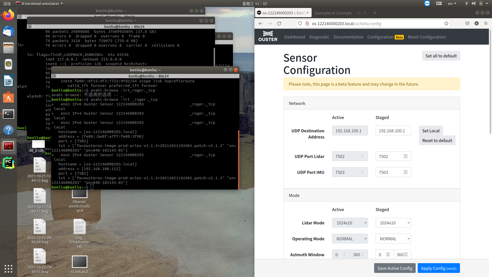Click the volume icon in the top bar

[474, 3]
